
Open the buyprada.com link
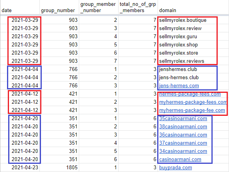coord(176,167)
